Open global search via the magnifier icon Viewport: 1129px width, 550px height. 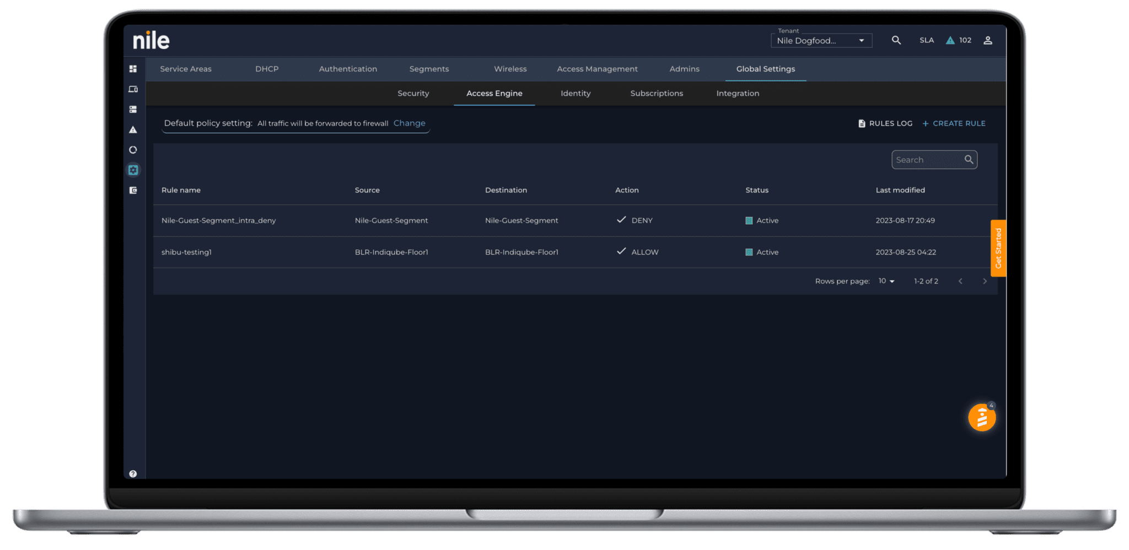point(896,40)
